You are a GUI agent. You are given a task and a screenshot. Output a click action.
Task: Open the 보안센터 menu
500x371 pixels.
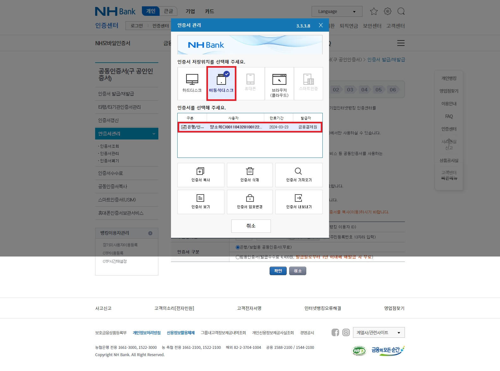372,26
